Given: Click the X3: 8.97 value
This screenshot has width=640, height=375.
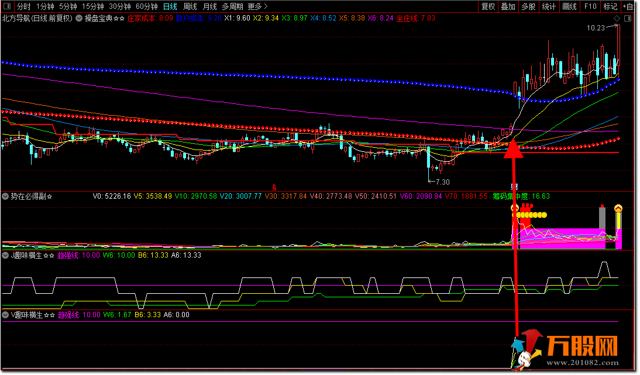Looking at the screenshot, I should (x=294, y=18).
